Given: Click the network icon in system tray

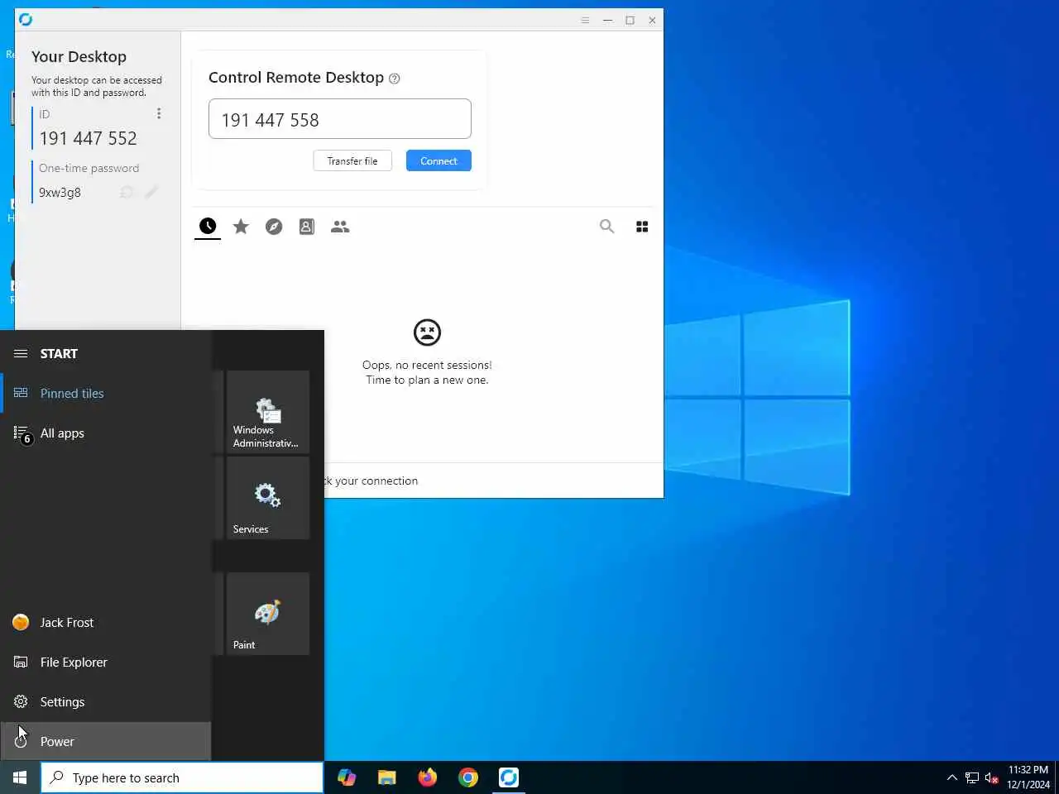Looking at the screenshot, I should [972, 777].
